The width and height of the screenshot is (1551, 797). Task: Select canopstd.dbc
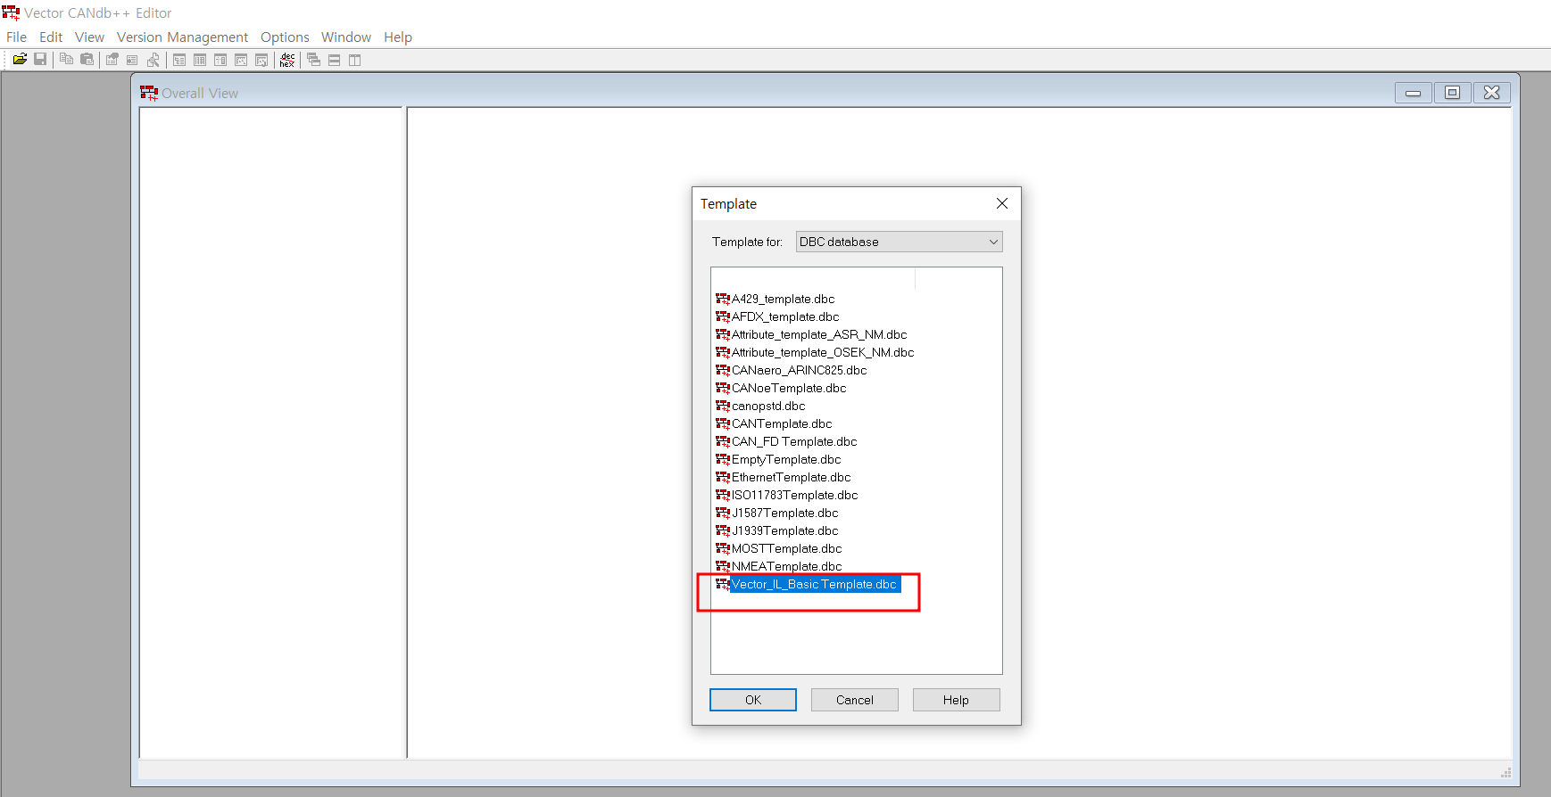[768, 406]
